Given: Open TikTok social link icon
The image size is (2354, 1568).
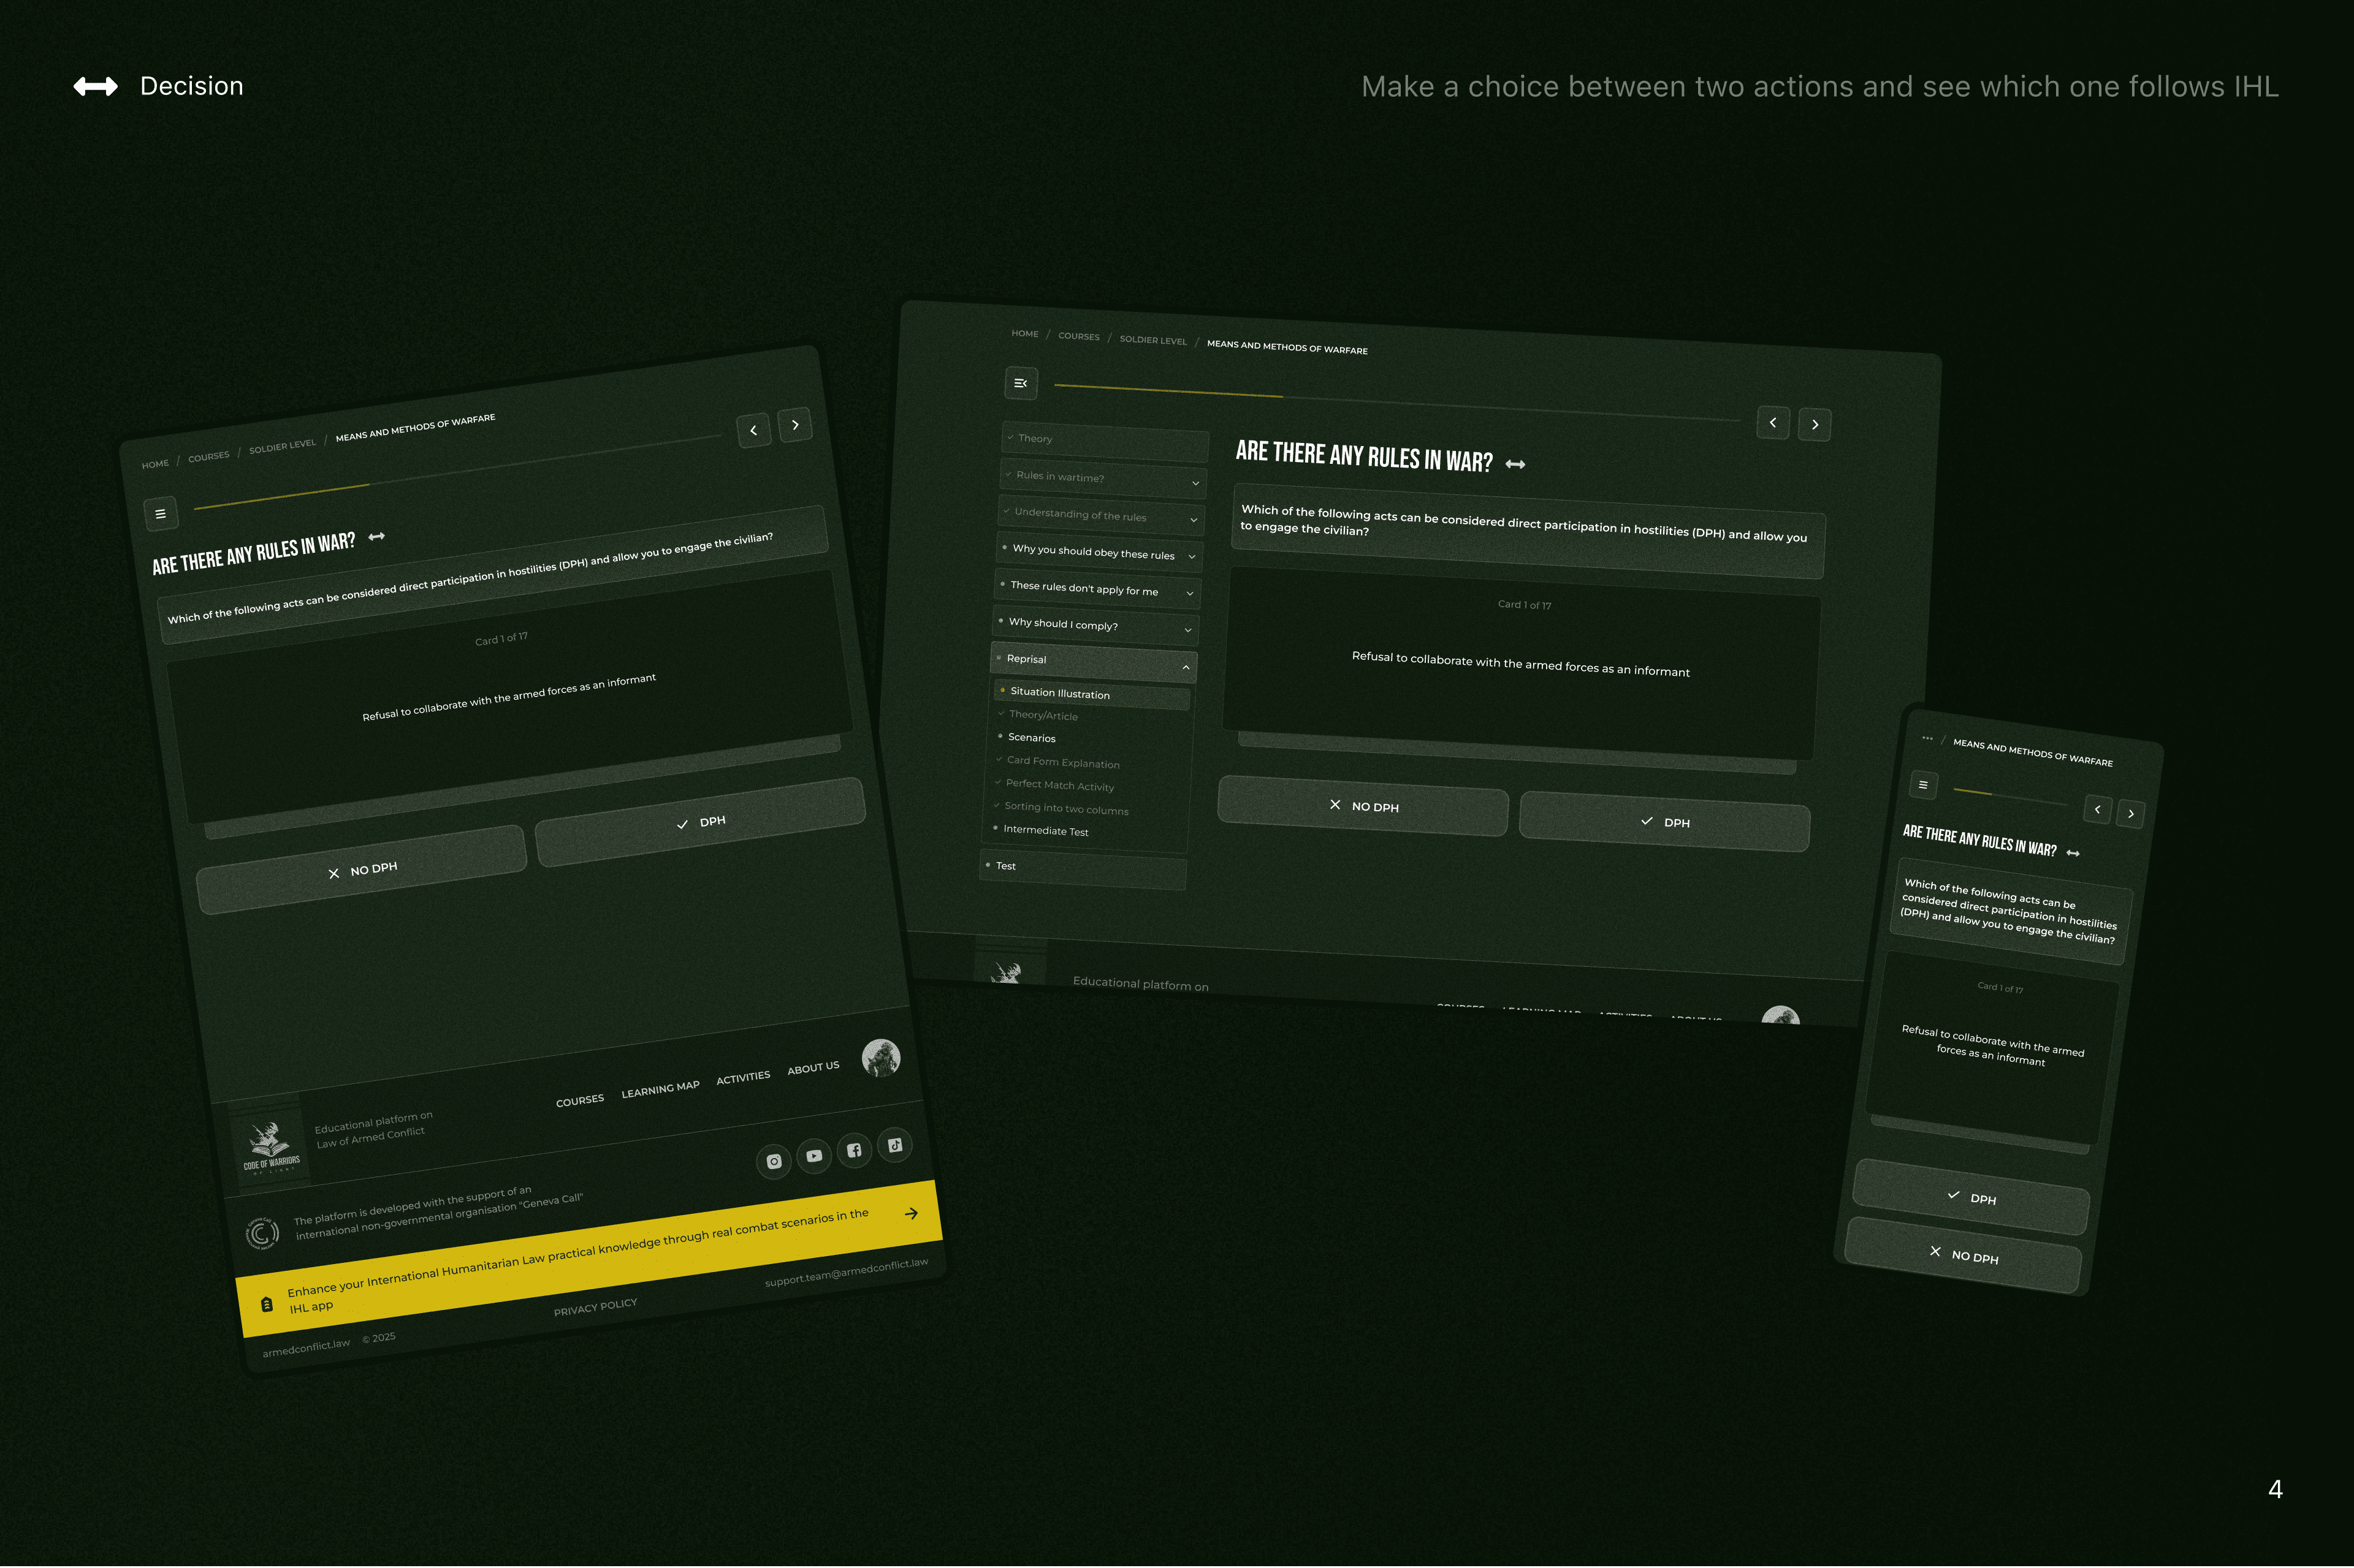Looking at the screenshot, I should click(x=894, y=1145).
